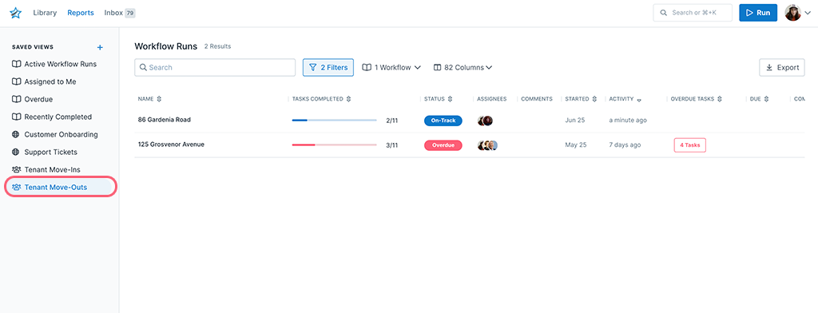
Task: Click the Process Street star logo
Action: pyautogui.click(x=16, y=13)
